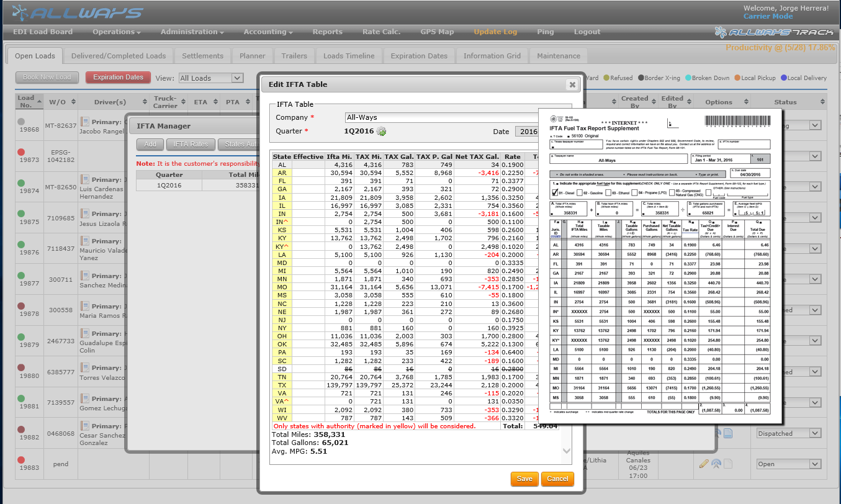Click IFTA Rates in IFTA Manager

pos(191,144)
